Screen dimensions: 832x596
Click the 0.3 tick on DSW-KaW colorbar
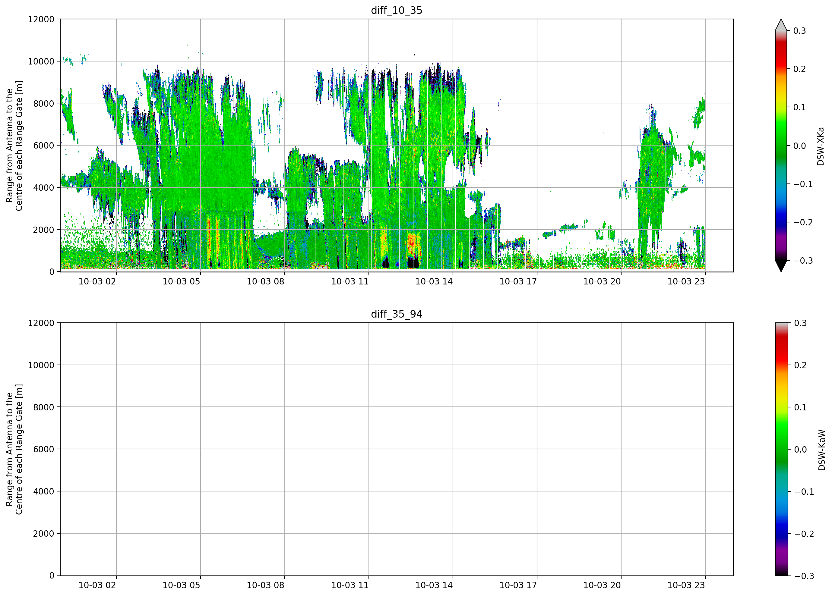click(800, 323)
